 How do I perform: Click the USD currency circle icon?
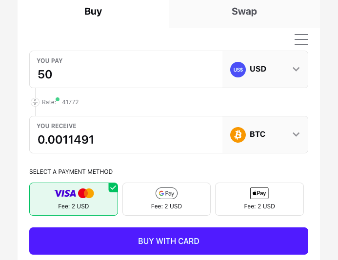pos(238,70)
